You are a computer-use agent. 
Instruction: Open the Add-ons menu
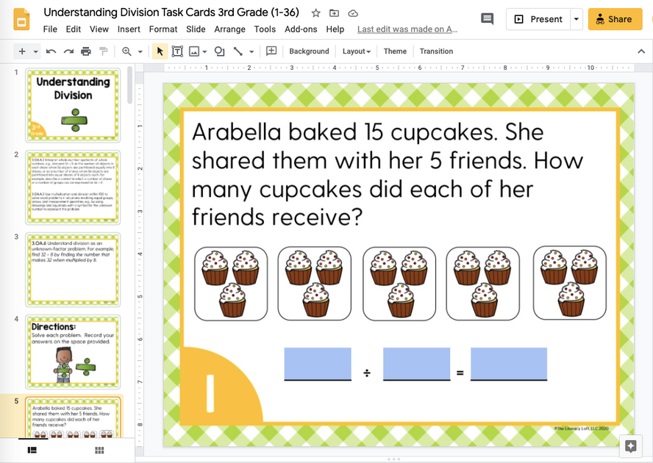[301, 29]
